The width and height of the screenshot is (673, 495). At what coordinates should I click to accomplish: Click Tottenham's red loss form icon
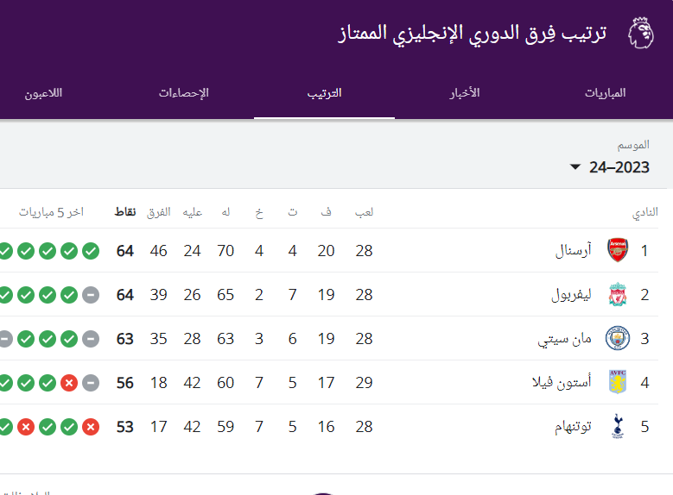[91, 426]
